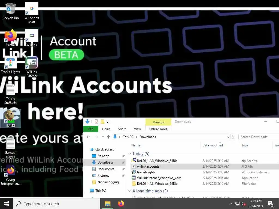The height and width of the screenshot is (209, 279).
Task: Click the Properties icon in Explorer quick access toolbar
Action: (x=96, y=122)
